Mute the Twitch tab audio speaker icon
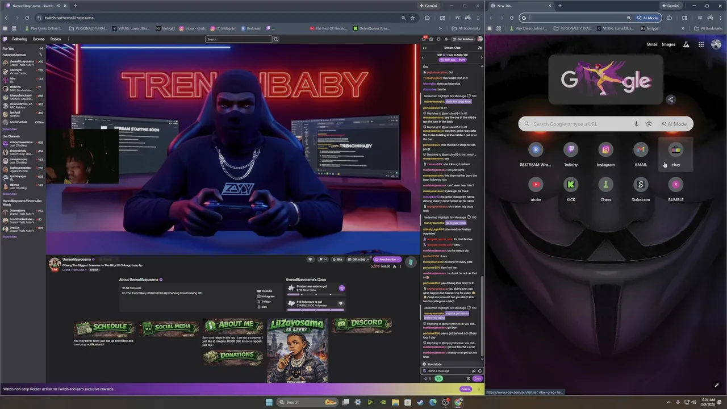Screen dimensions: 727x409 pyautogui.click(x=58, y=6)
